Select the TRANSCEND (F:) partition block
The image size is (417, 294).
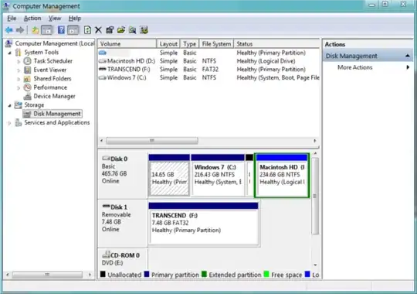coord(203,224)
